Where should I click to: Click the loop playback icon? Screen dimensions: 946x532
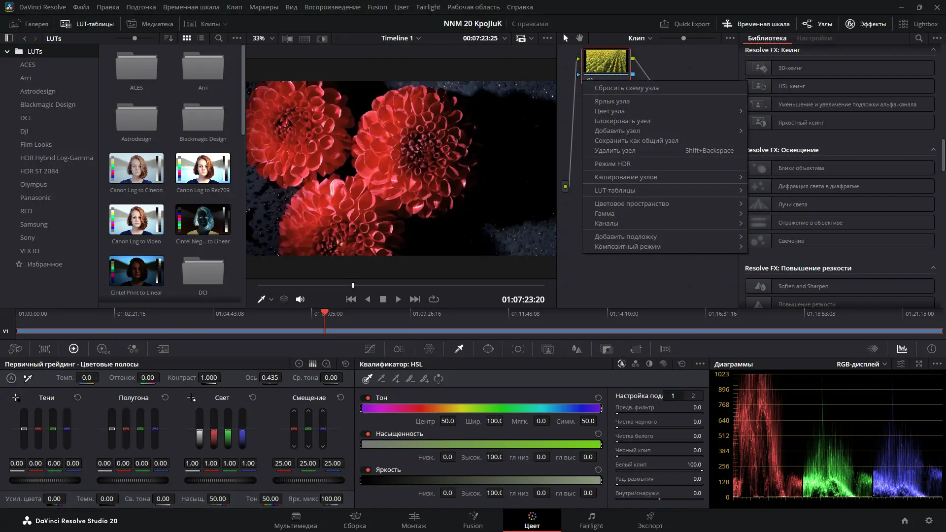point(434,299)
